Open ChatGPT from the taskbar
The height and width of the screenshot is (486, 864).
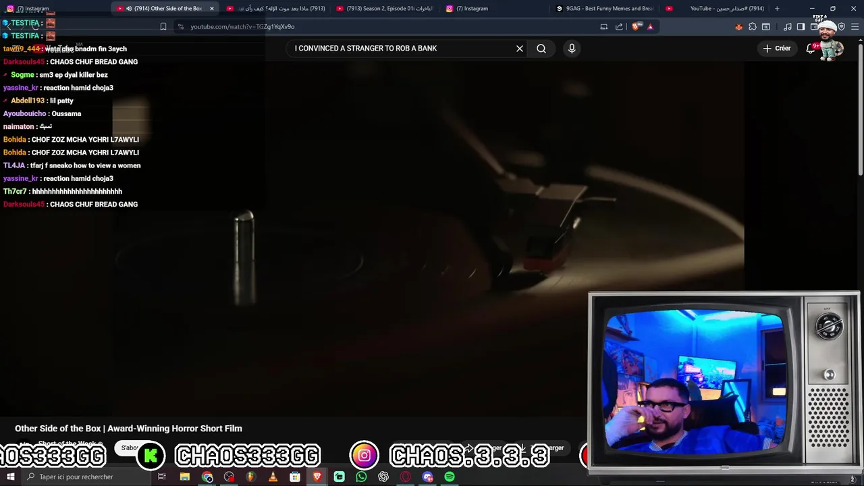383,477
